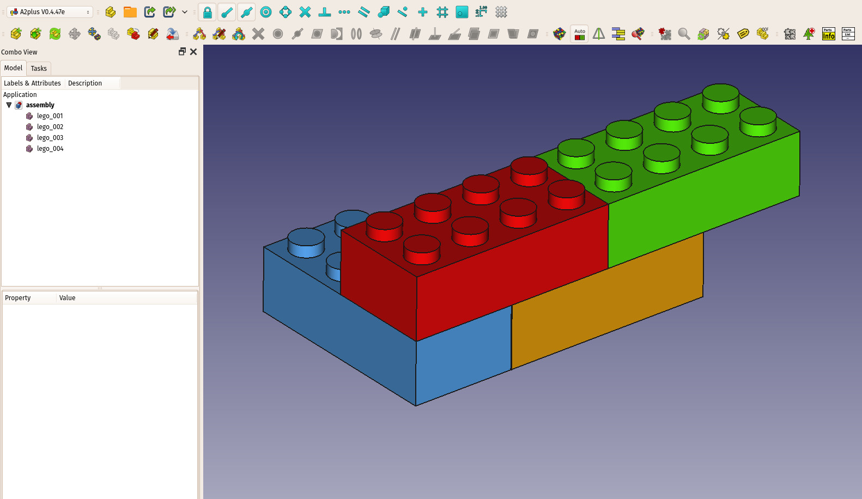Click the green-lined triangle icon
Image resolution: width=862 pixels, height=499 pixels.
pos(599,34)
